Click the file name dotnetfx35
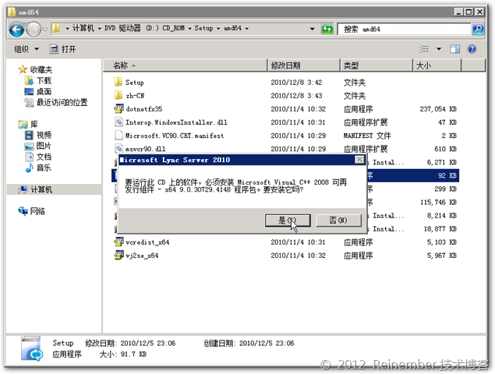 144,109
